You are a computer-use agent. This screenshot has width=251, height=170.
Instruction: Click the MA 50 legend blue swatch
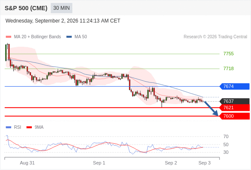coord(69,37)
